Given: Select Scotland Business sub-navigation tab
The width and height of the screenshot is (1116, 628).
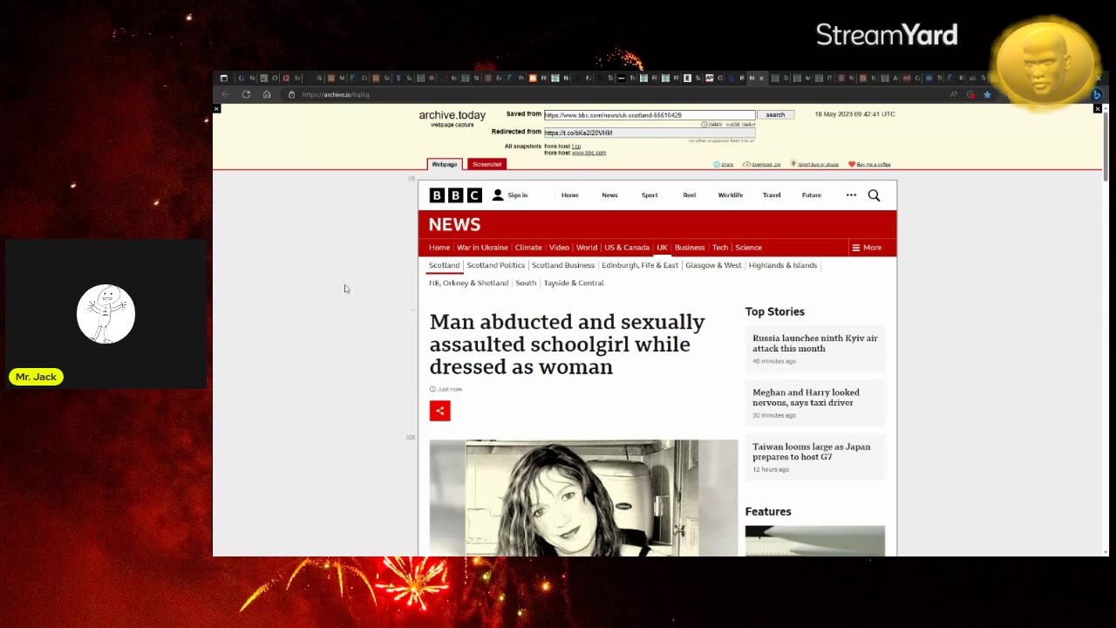Looking at the screenshot, I should pyautogui.click(x=563, y=265).
